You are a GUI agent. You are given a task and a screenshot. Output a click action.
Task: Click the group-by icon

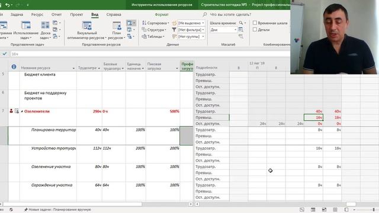coord(174,37)
